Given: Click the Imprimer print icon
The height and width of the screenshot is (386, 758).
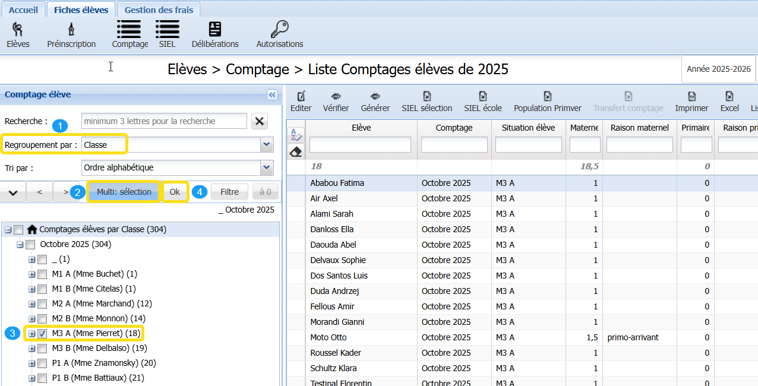Looking at the screenshot, I should click(x=691, y=97).
